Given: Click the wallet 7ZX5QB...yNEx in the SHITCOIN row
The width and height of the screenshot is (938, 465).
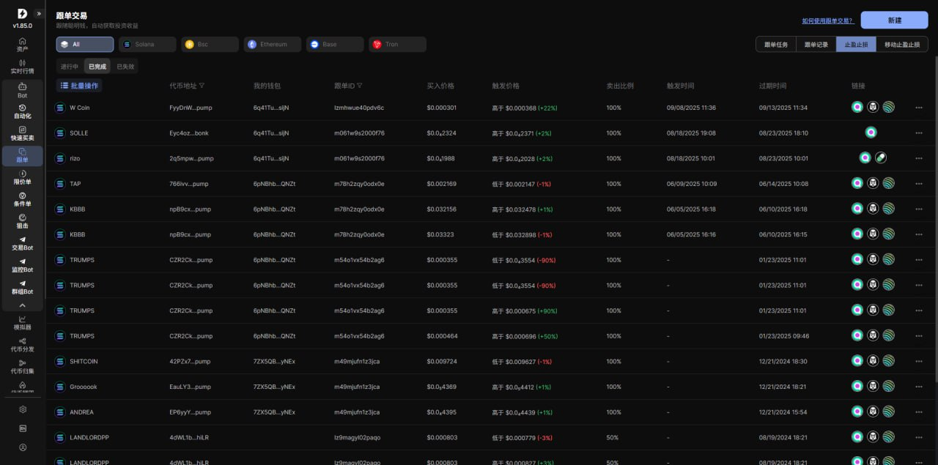Looking at the screenshot, I should pyautogui.click(x=274, y=361).
